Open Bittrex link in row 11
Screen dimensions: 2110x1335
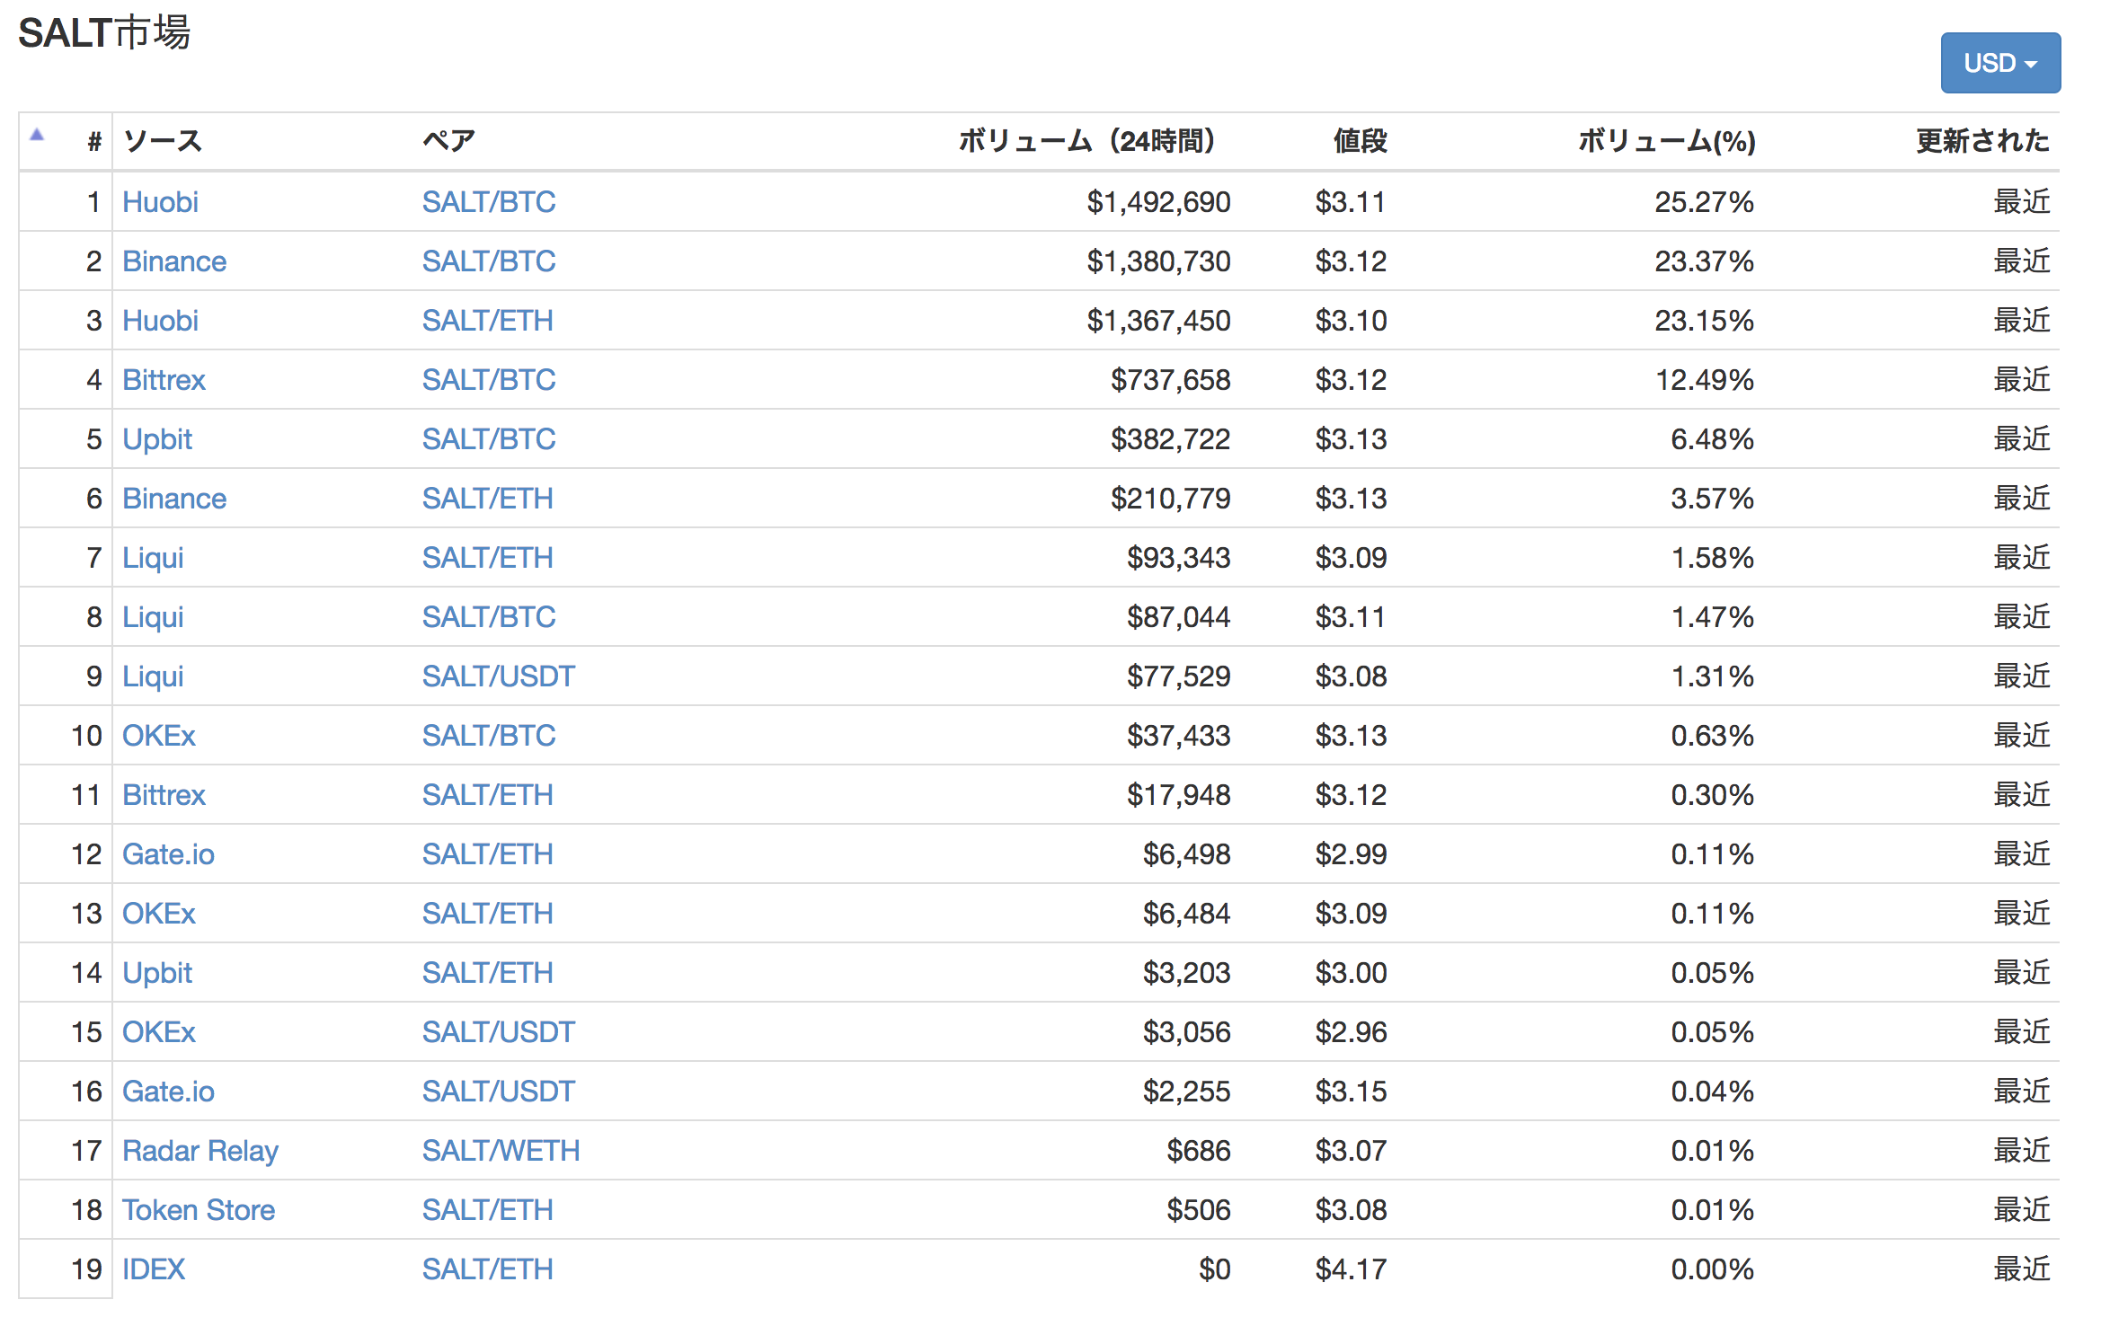point(164,795)
